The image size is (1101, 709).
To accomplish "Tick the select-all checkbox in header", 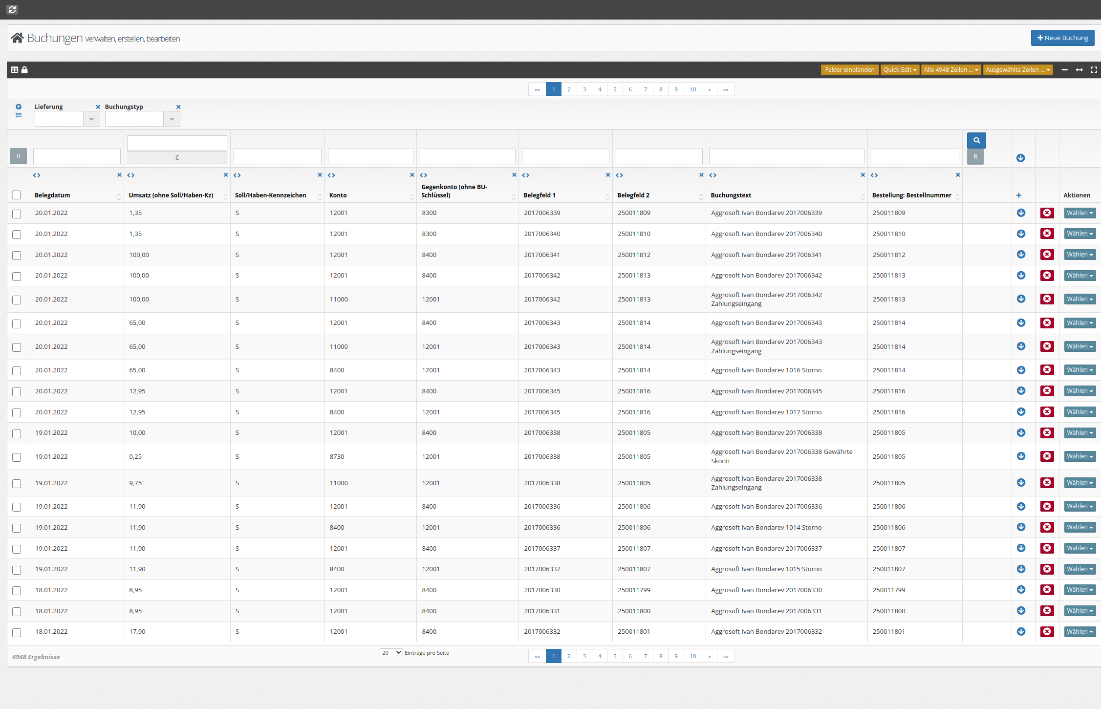I will tap(17, 195).
